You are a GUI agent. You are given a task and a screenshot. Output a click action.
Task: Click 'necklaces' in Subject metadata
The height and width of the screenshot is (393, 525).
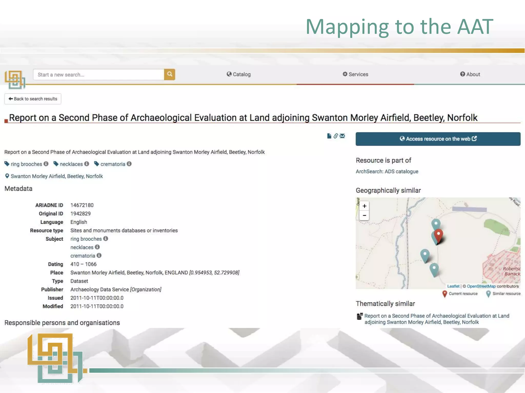(82, 247)
